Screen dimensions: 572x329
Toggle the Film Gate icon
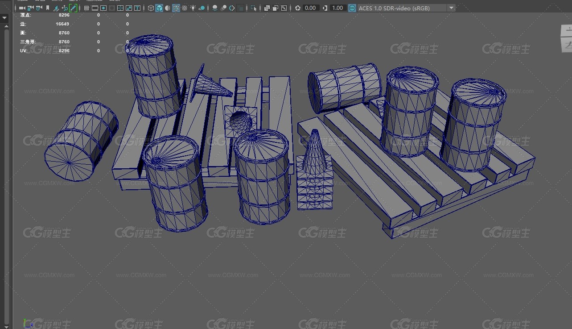[95, 8]
